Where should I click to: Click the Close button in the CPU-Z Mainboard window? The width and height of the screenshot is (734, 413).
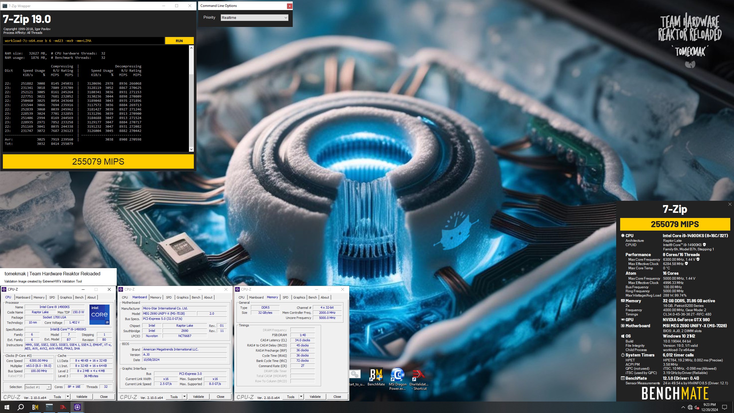pos(220,397)
